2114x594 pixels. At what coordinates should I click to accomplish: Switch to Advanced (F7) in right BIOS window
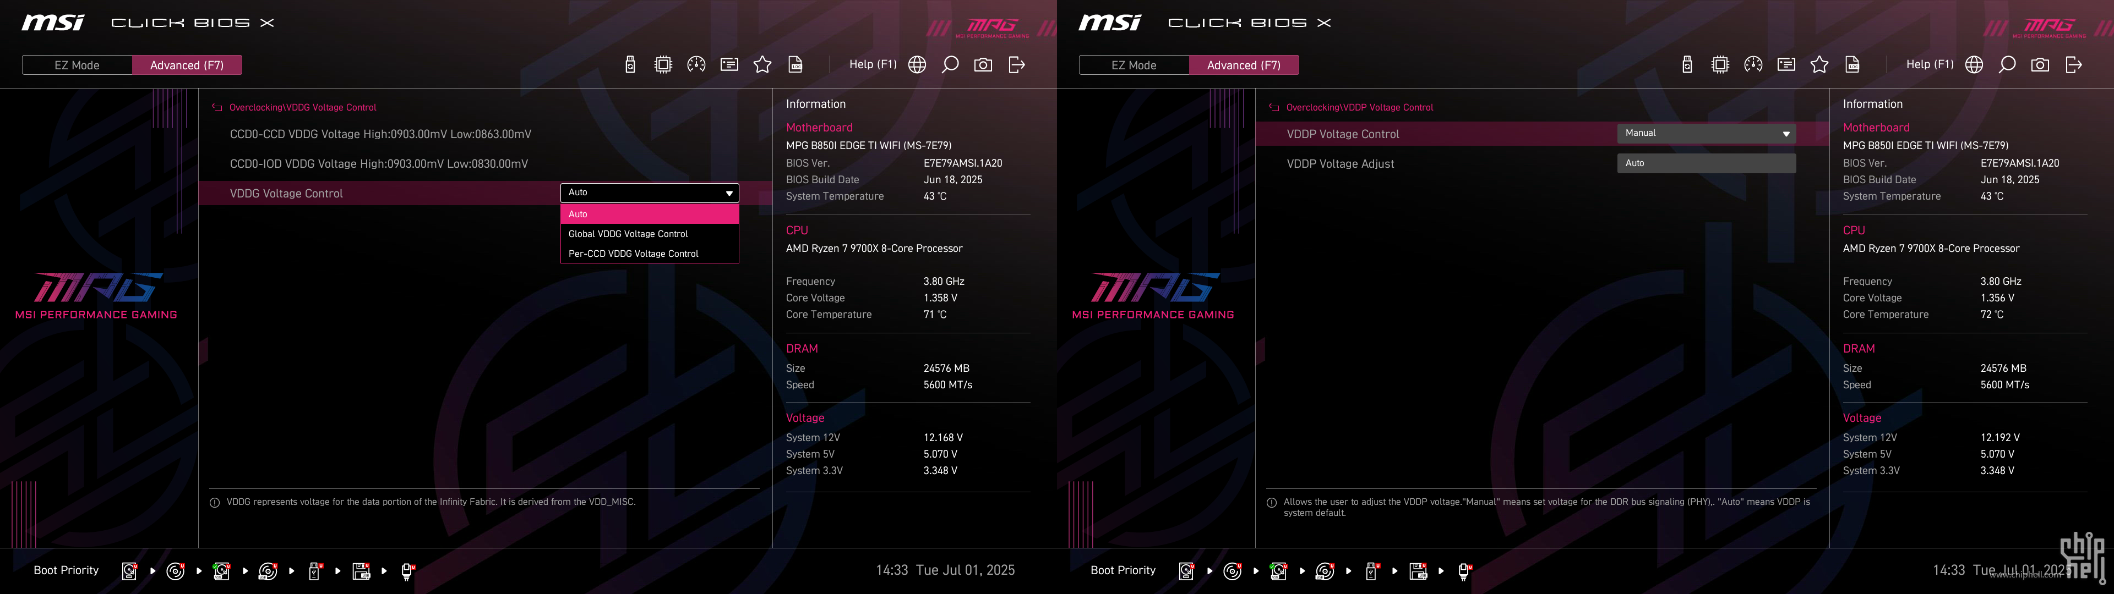pyautogui.click(x=1244, y=65)
